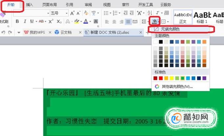Open the font color dropdown arrow
224x136 pixels.
click(90, 22)
